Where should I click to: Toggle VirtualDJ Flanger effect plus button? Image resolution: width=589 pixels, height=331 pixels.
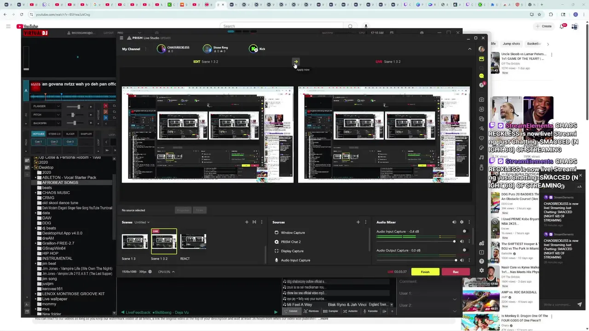91,107
